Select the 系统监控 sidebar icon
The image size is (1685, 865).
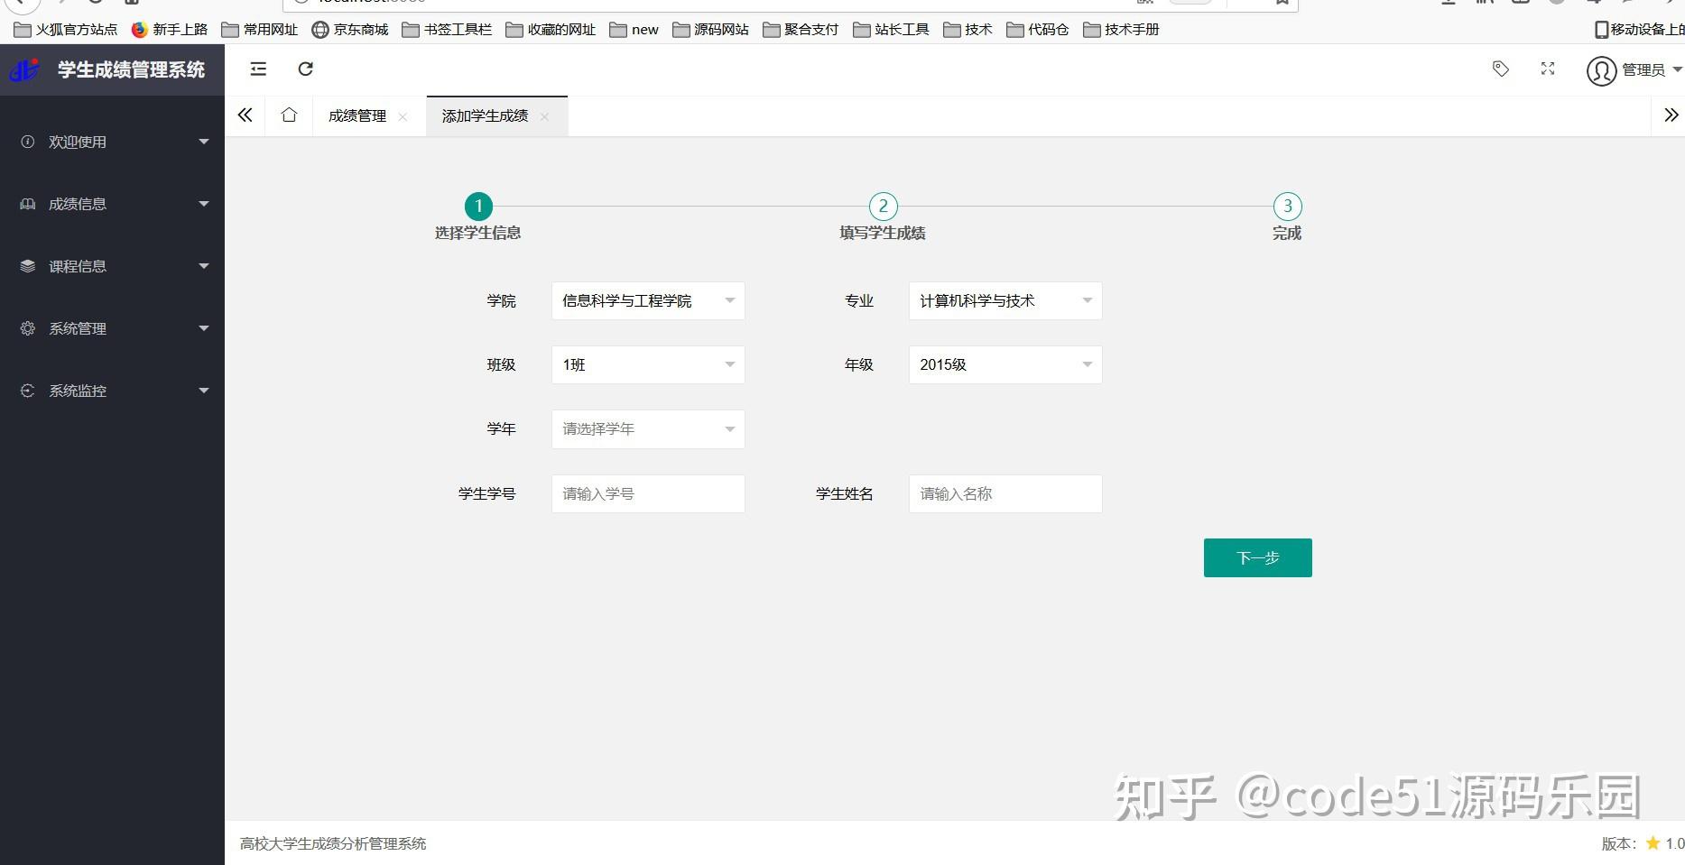pyautogui.click(x=26, y=391)
